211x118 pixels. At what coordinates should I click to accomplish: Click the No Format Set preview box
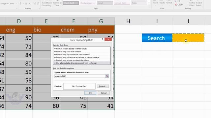pos(79,86)
